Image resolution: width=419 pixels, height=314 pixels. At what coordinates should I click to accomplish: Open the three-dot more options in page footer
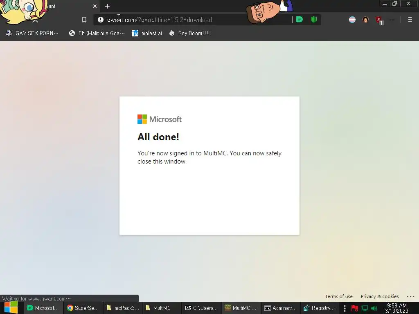point(410,297)
